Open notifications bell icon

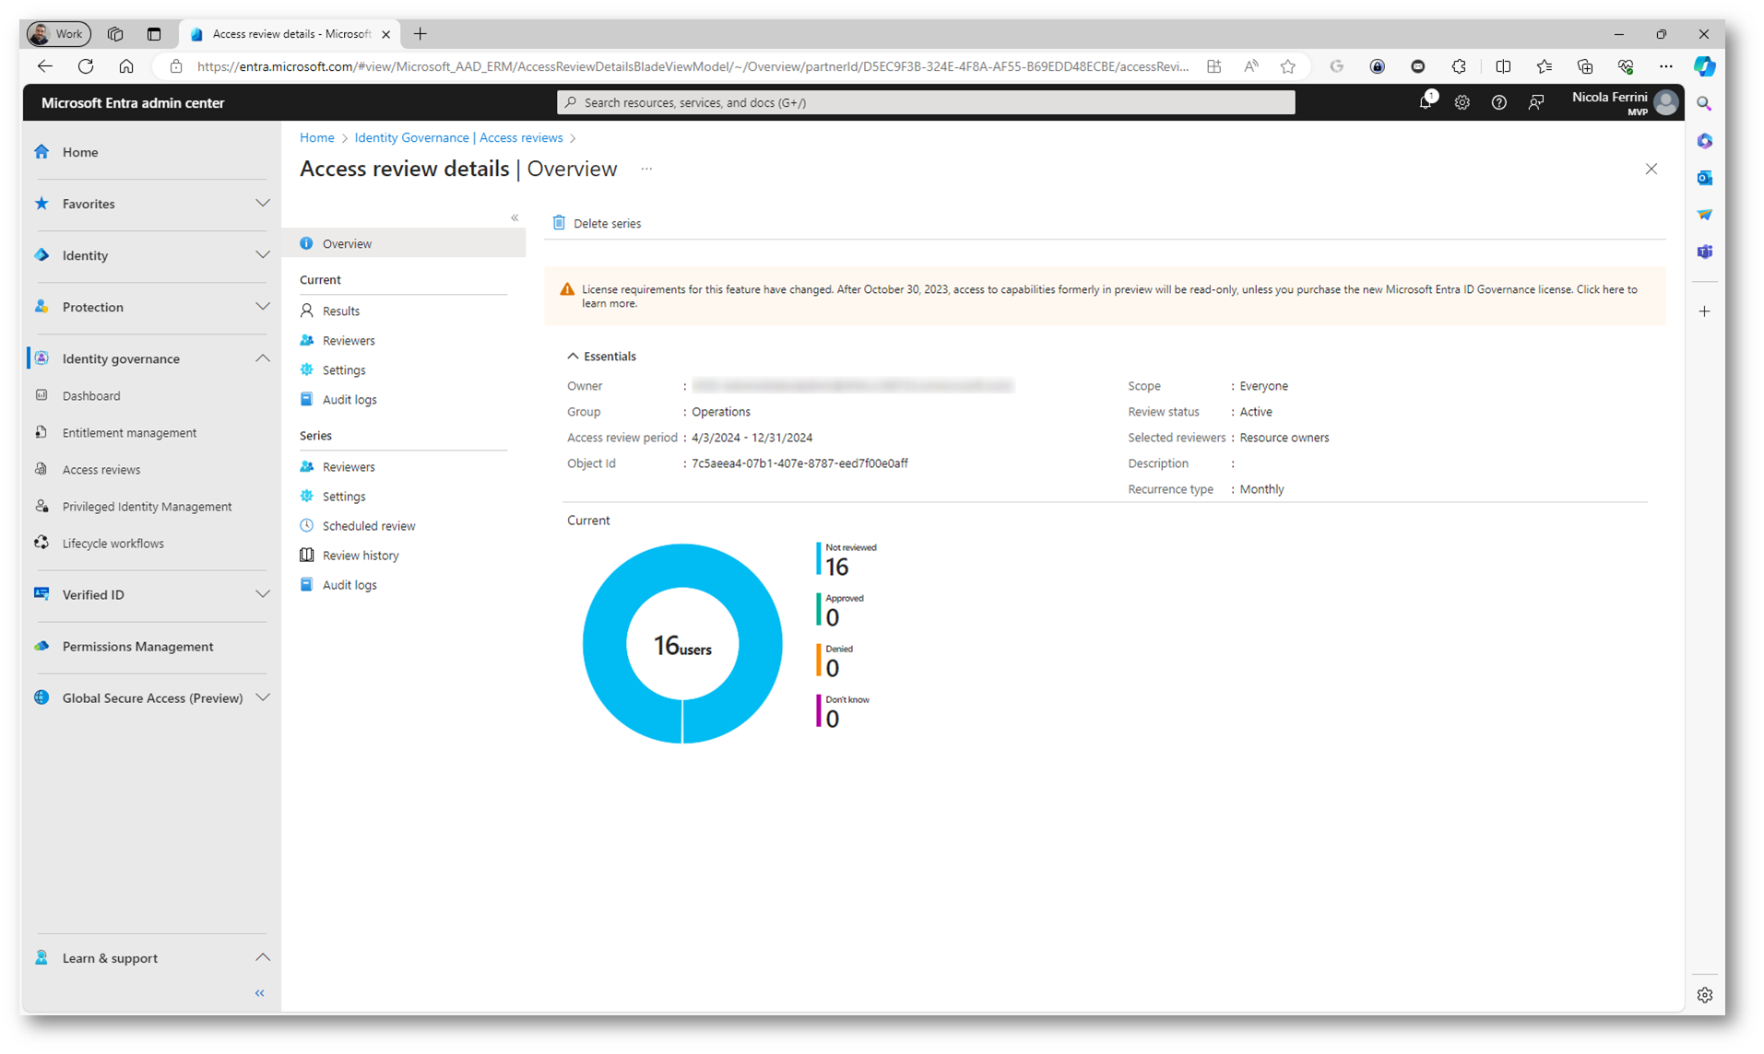tap(1426, 102)
